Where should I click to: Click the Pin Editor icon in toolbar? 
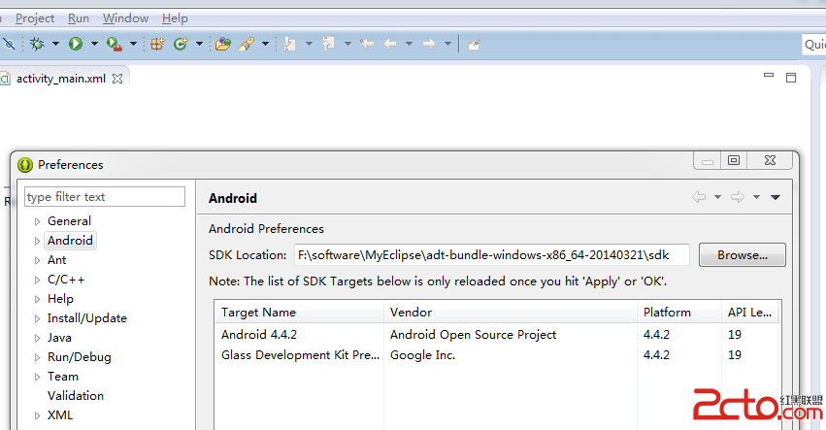pos(474,45)
